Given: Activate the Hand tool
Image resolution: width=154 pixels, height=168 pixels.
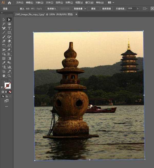Looking at the screenshot, I should (x=4, y=76).
